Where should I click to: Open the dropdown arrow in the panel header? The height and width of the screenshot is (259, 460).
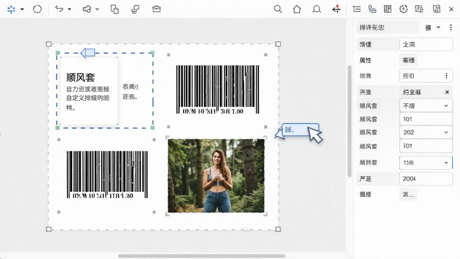click(438, 27)
